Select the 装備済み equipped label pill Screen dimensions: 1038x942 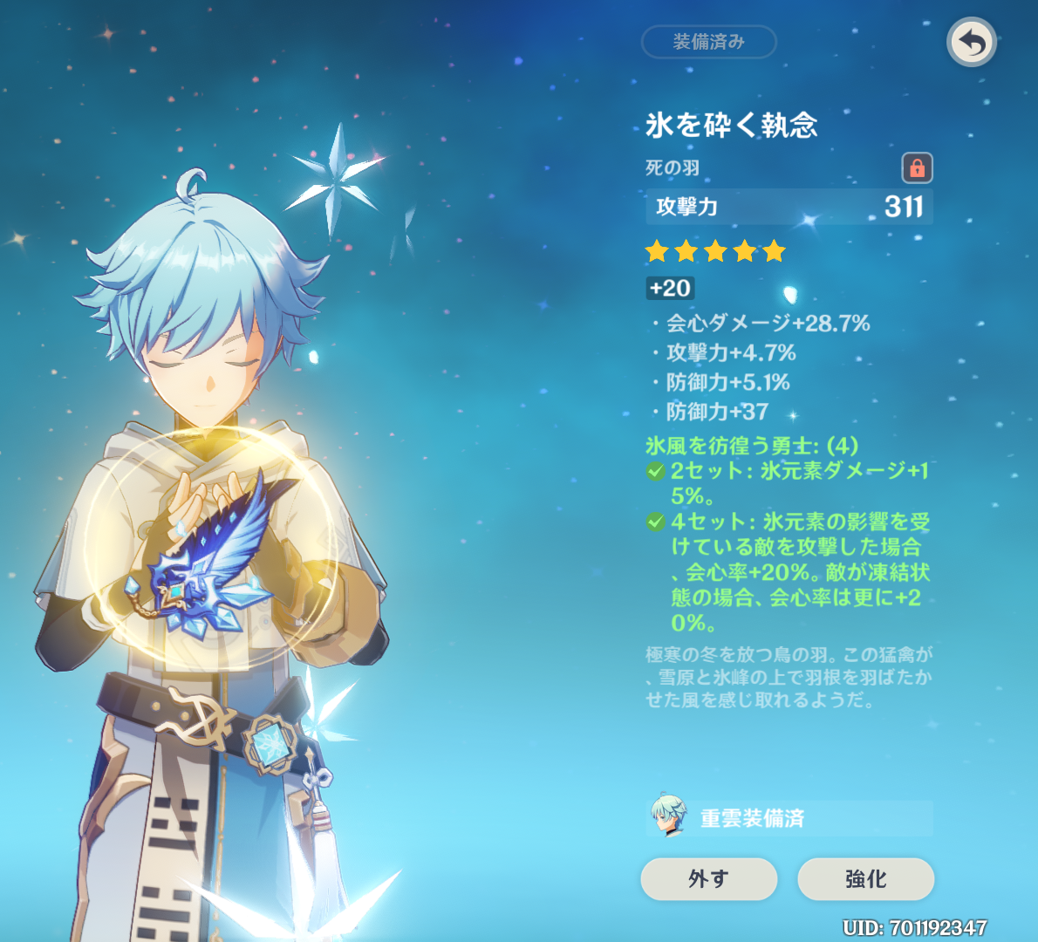pos(708,42)
